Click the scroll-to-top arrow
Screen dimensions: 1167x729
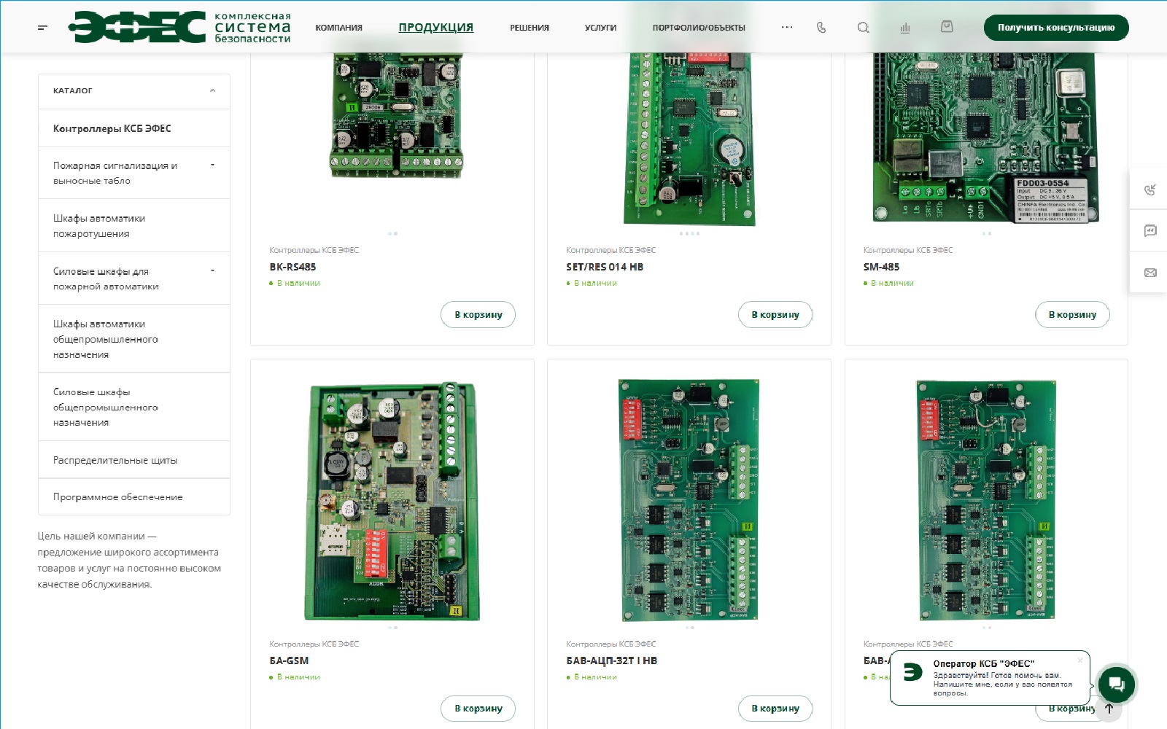pyautogui.click(x=1109, y=709)
